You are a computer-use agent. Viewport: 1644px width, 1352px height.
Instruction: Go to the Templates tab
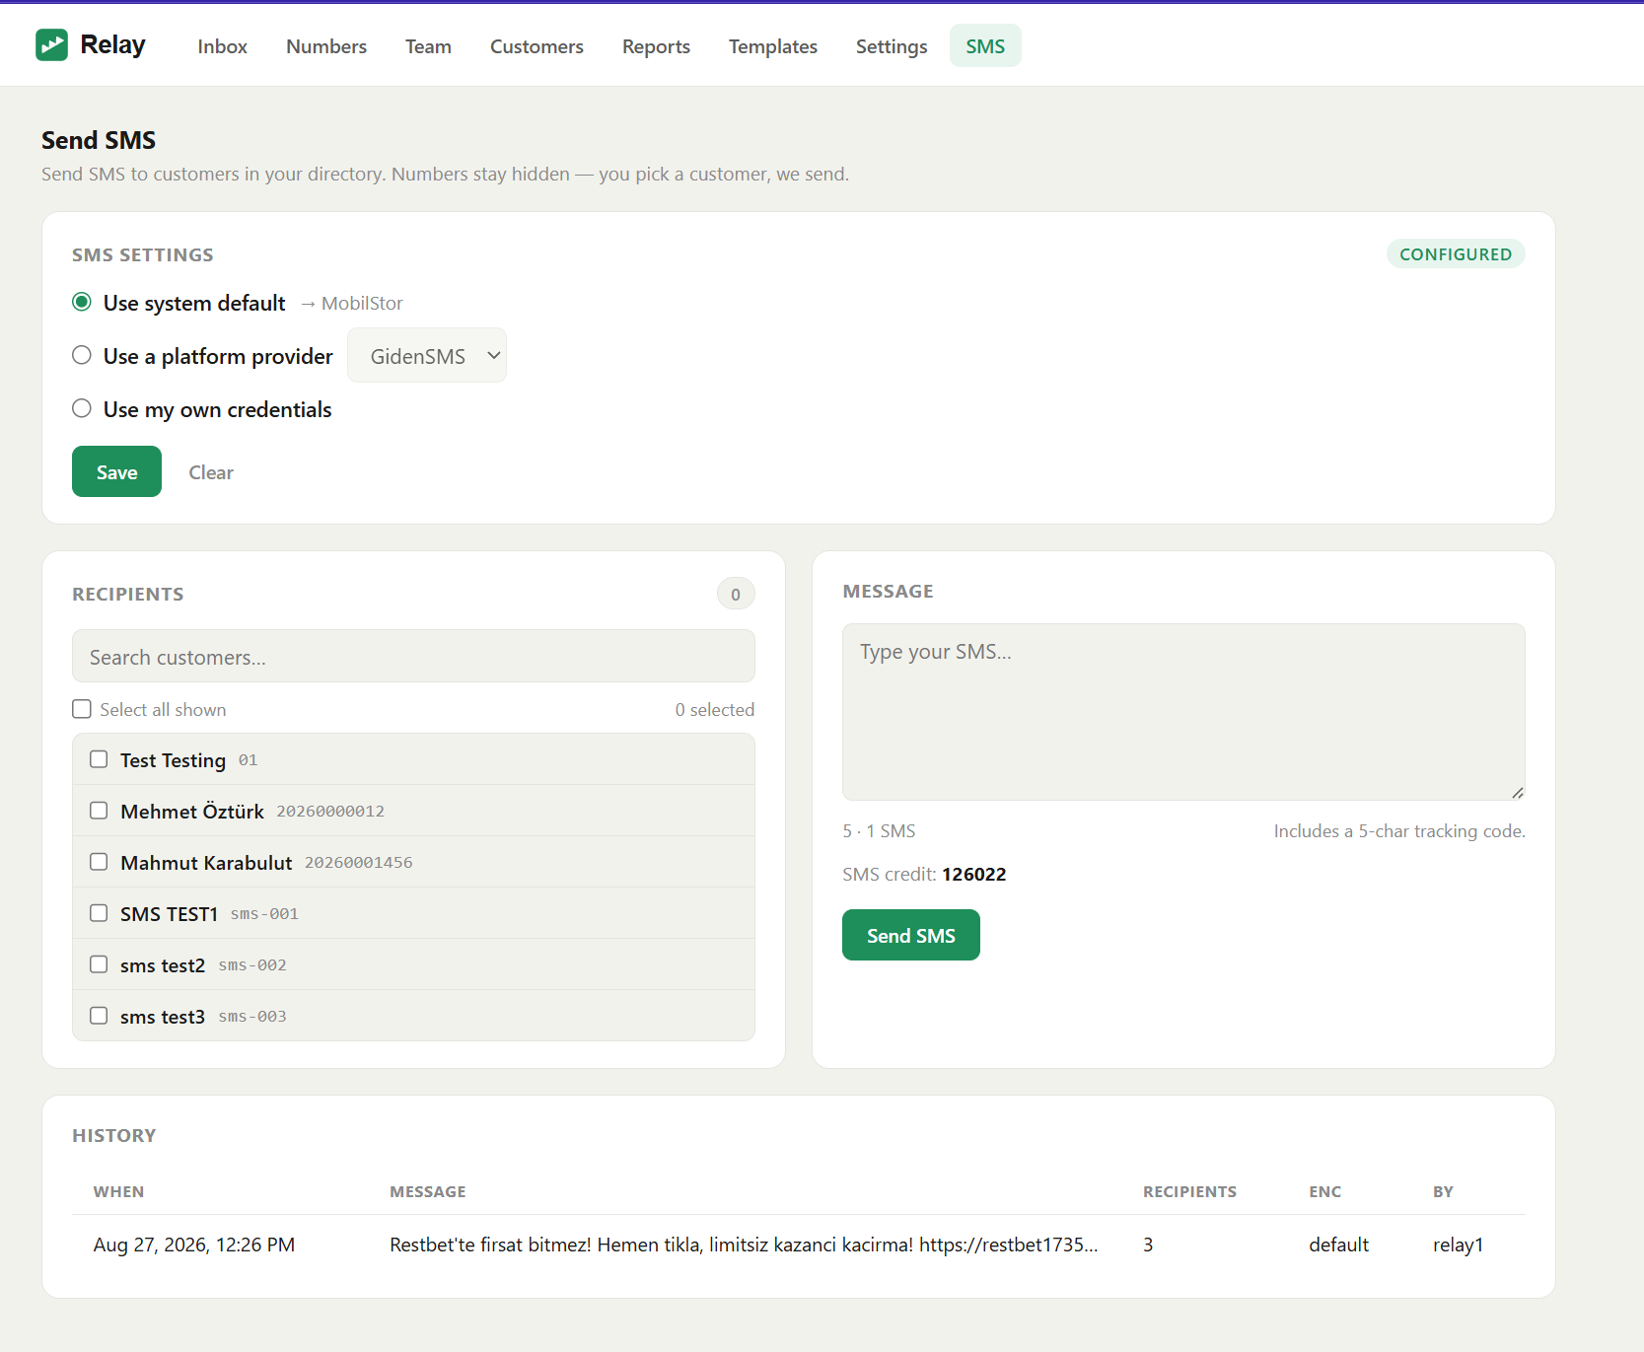click(x=773, y=46)
